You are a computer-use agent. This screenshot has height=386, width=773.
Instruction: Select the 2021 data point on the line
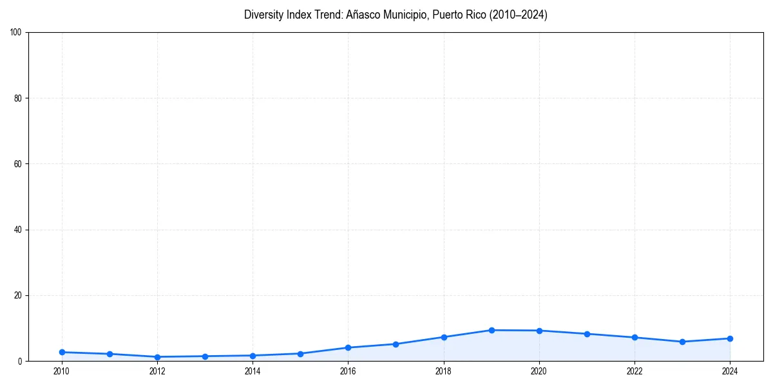pyautogui.click(x=586, y=334)
